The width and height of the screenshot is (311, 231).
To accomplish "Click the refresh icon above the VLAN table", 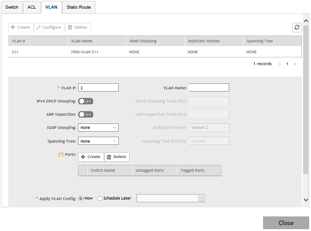I will (x=297, y=27).
